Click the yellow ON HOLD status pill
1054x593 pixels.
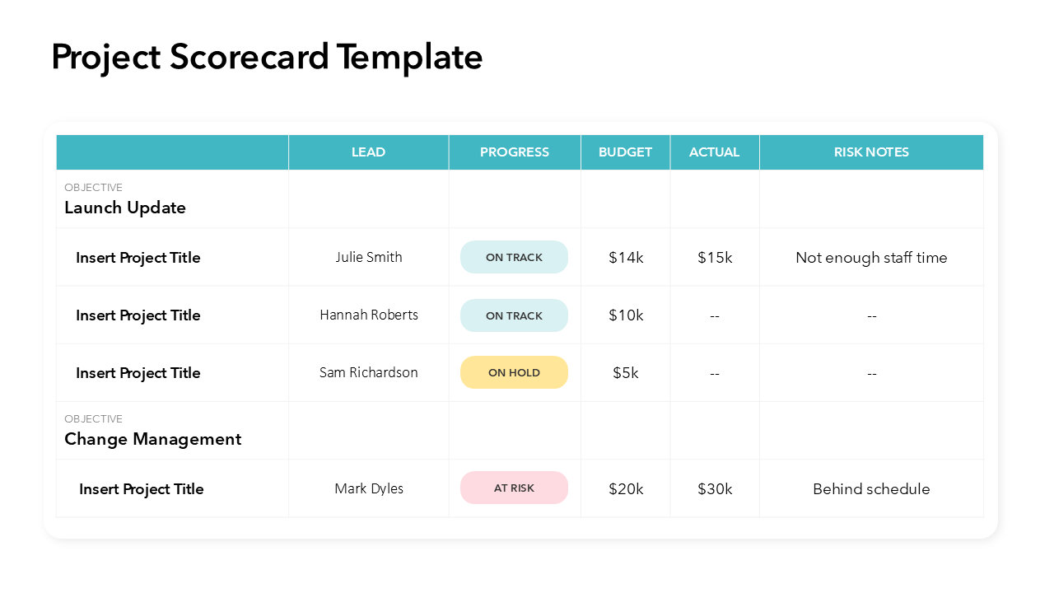coord(514,372)
